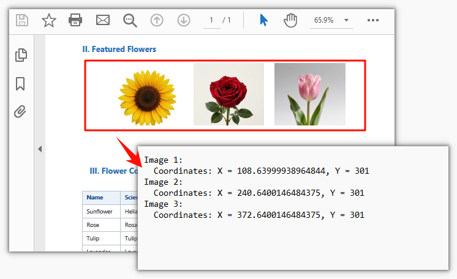The height and width of the screenshot is (279, 457).
Task: Bookmark the file with the star icon
Action: [48, 20]
